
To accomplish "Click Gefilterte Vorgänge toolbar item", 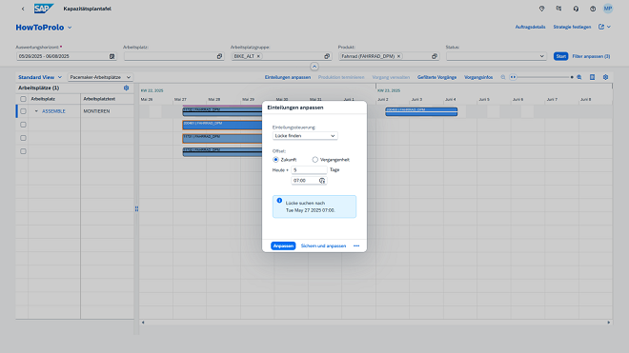I will (x=436, y=77).
